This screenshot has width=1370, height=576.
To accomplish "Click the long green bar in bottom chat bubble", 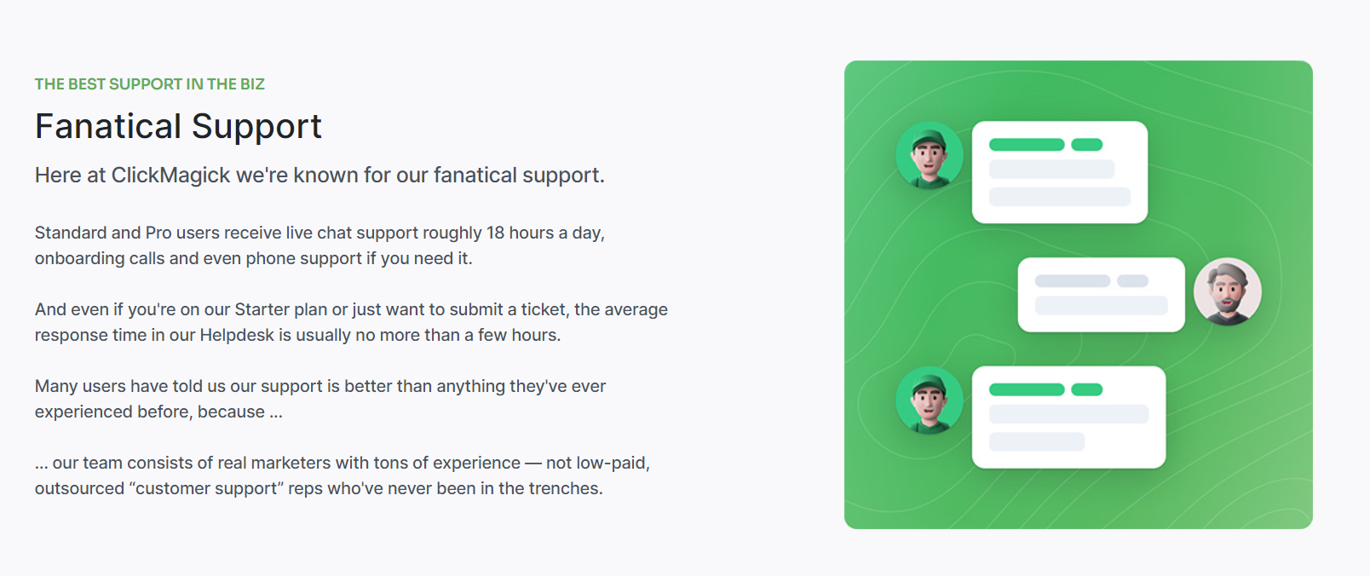I will tap(1027, 389).
